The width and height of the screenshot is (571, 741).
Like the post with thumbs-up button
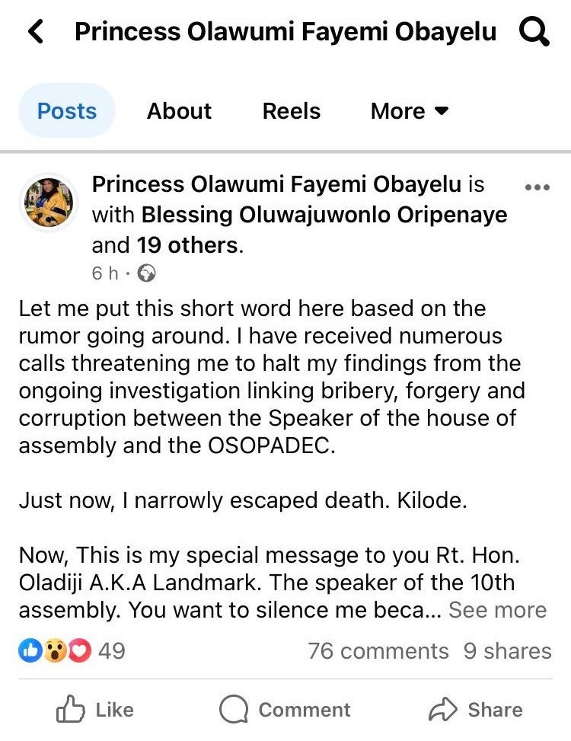point(95,710)
